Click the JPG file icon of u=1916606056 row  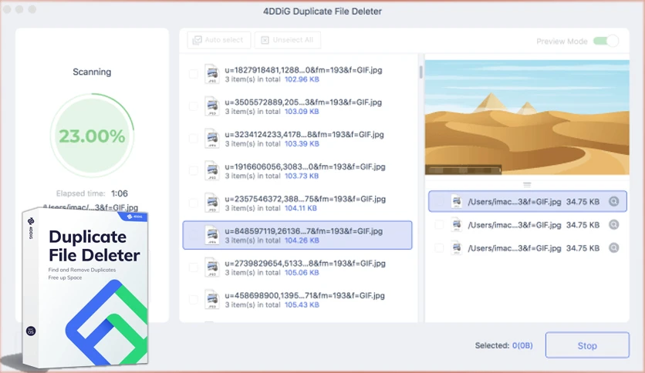pyautogui.click(x=212, y=171)
